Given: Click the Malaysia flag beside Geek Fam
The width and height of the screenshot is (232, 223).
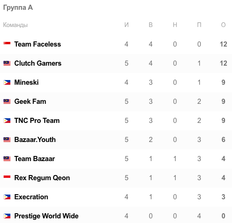Looking at the screenshot, I should (x=7, y=101).
